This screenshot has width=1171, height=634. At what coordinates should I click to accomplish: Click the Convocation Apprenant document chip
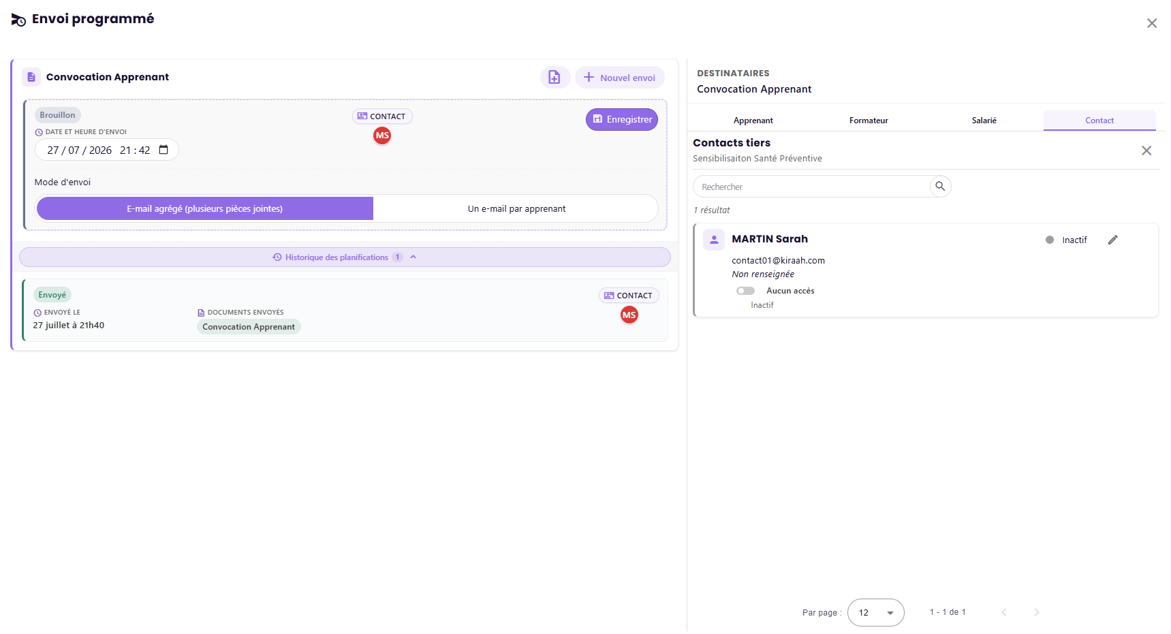(x=249, y=327)
